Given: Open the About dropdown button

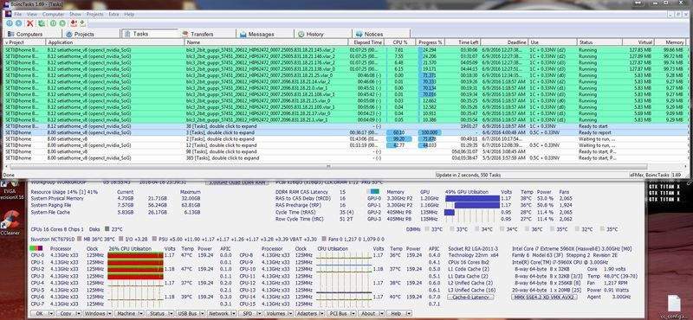Looking at the screenshot, I should tap(371, 313).
